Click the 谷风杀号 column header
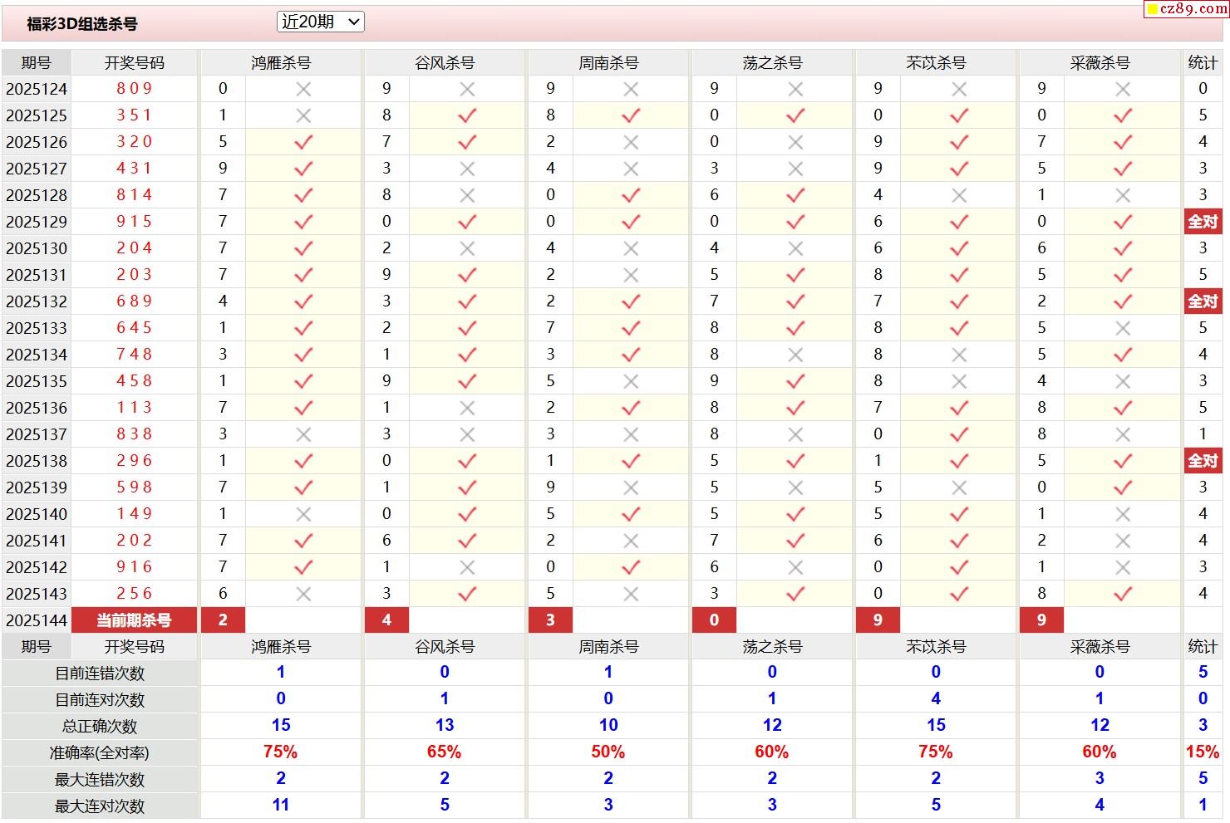Screen dimensions: 1230x823 [x=445, y=63]
